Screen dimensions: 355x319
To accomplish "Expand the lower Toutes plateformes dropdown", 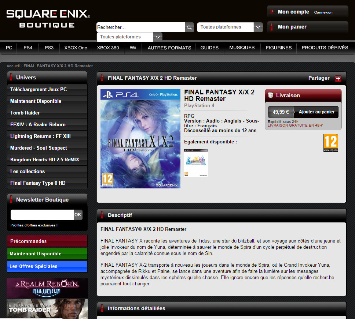I will [x=158, y=37].
